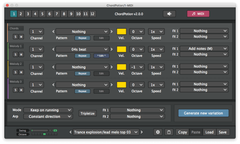The width and height of the screenshot is (240, 144).
Task: Click the MIDI music note button
Action: click(198, 14)
